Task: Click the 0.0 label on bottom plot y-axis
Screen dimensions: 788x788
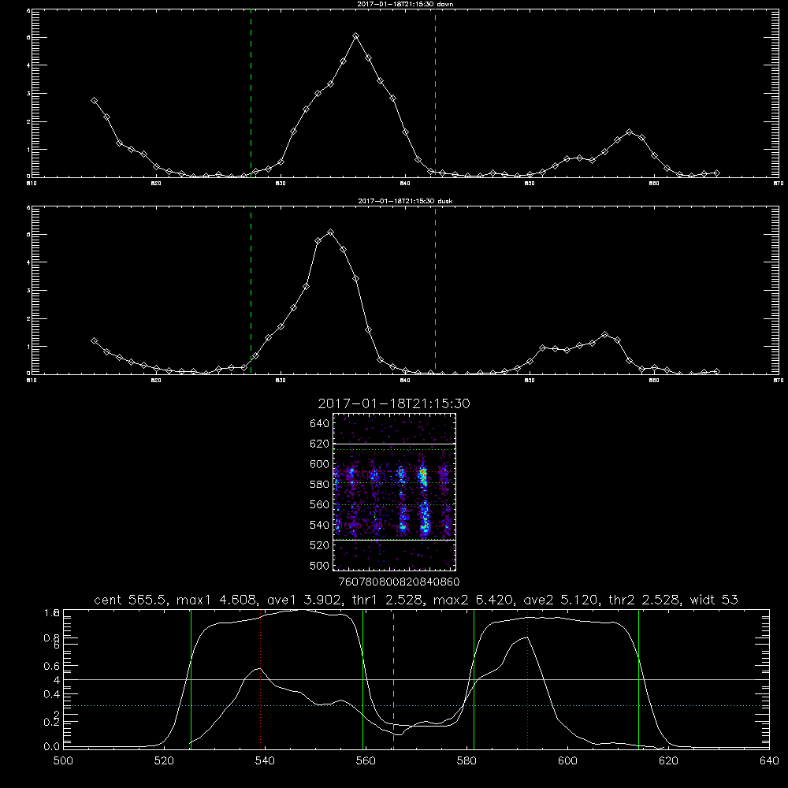Action: (52, 747)
